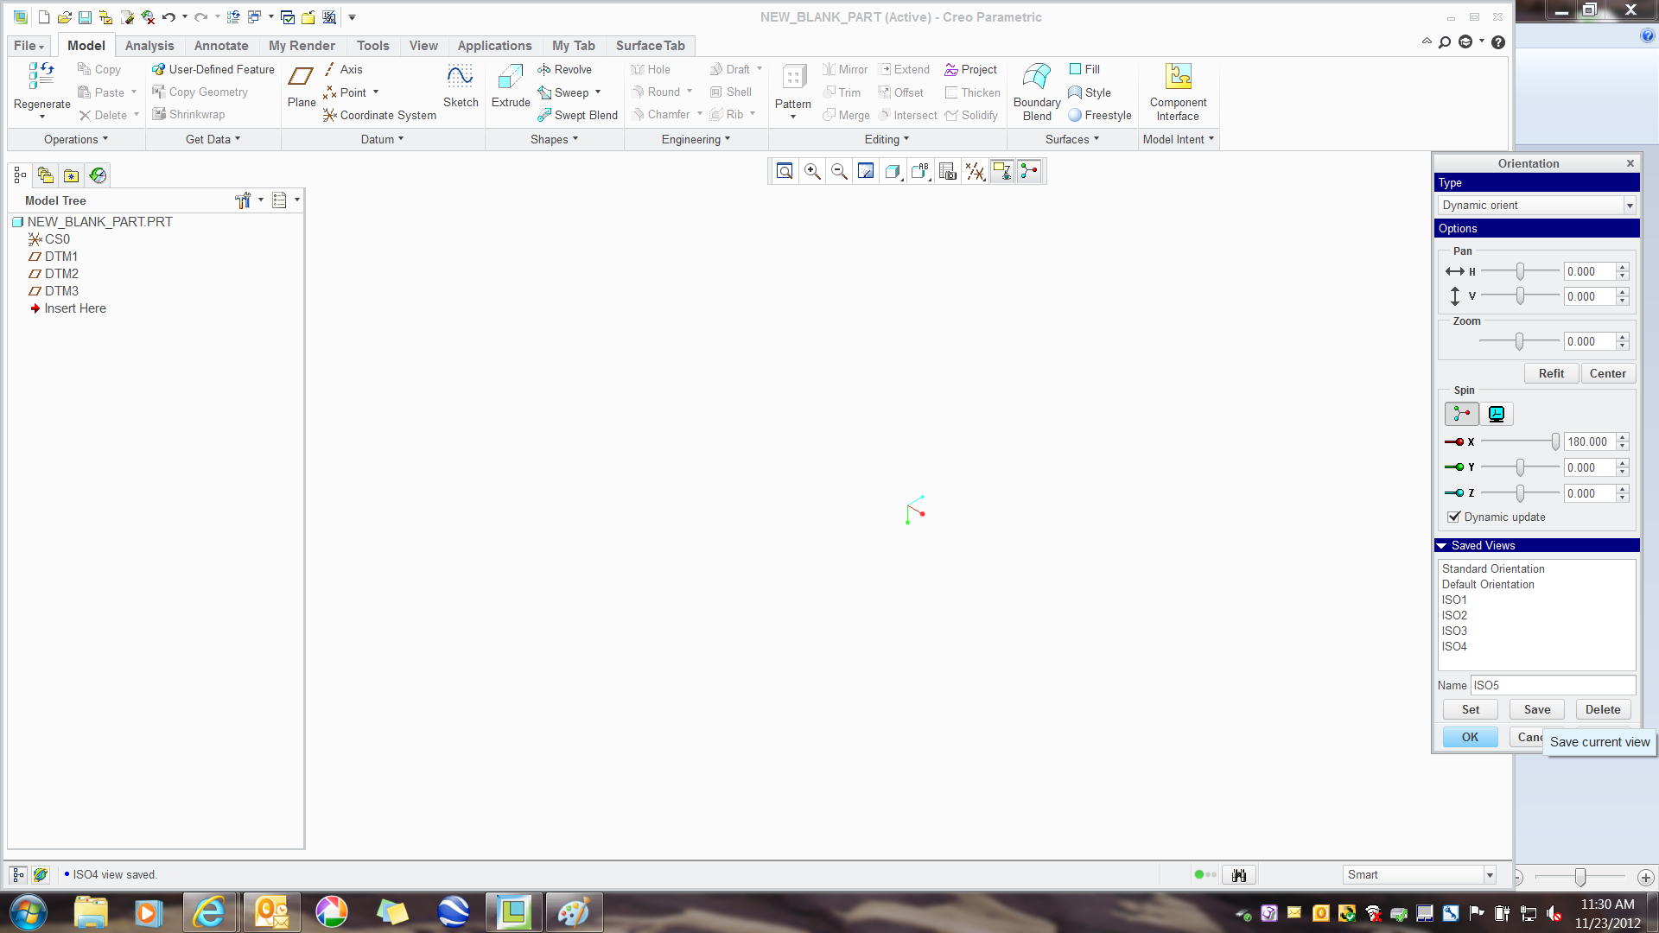Click the view Name input field

[1553, 685]
